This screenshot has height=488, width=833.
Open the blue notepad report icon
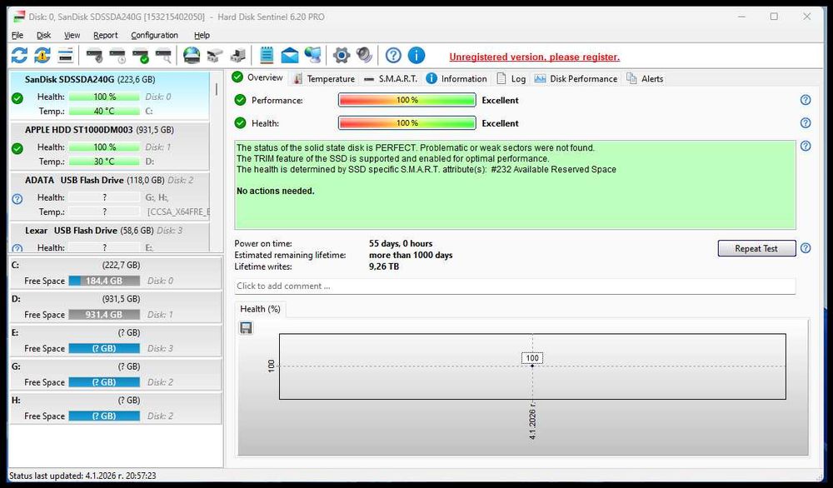click(x=267, y=55)
